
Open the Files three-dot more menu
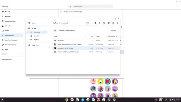(x=118, y=23)
